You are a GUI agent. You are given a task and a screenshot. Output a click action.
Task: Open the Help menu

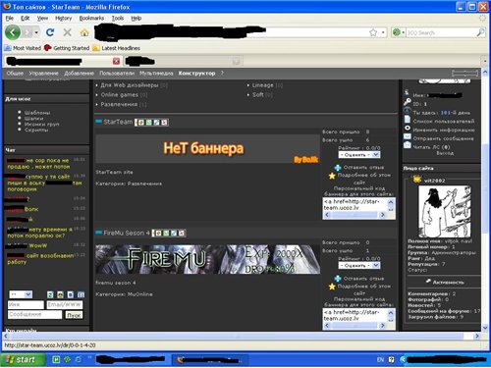(x=136, y=18)
